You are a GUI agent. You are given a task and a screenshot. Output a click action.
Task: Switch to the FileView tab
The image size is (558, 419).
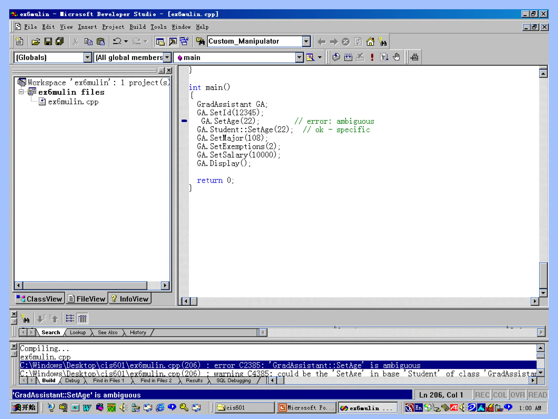point(86,299)
